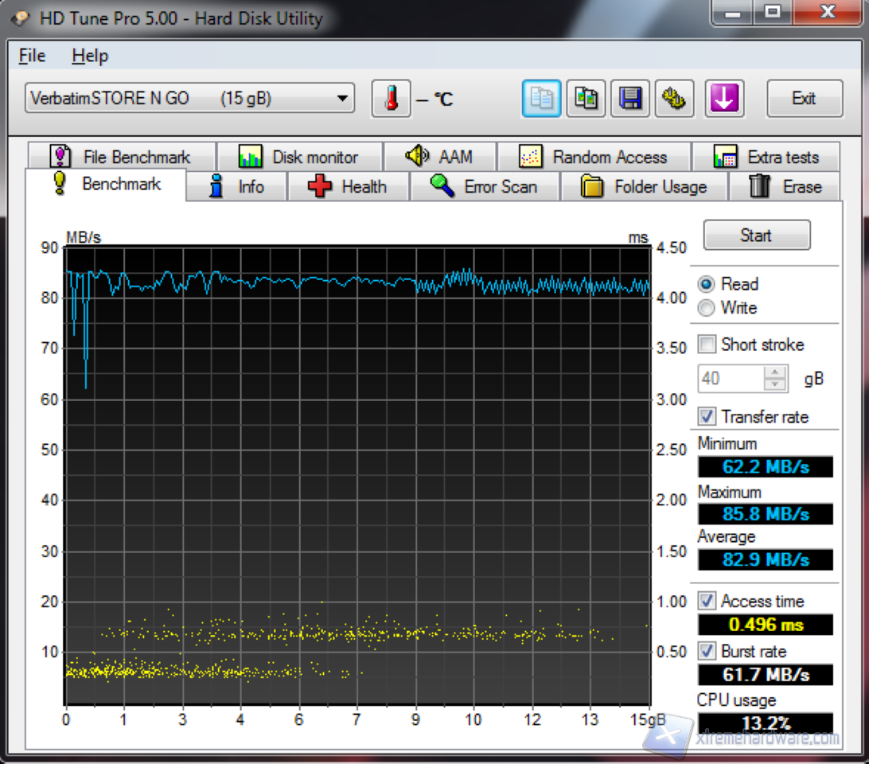
Task: Toggle the Access time checkbox
Action: (x=706, y=601)
